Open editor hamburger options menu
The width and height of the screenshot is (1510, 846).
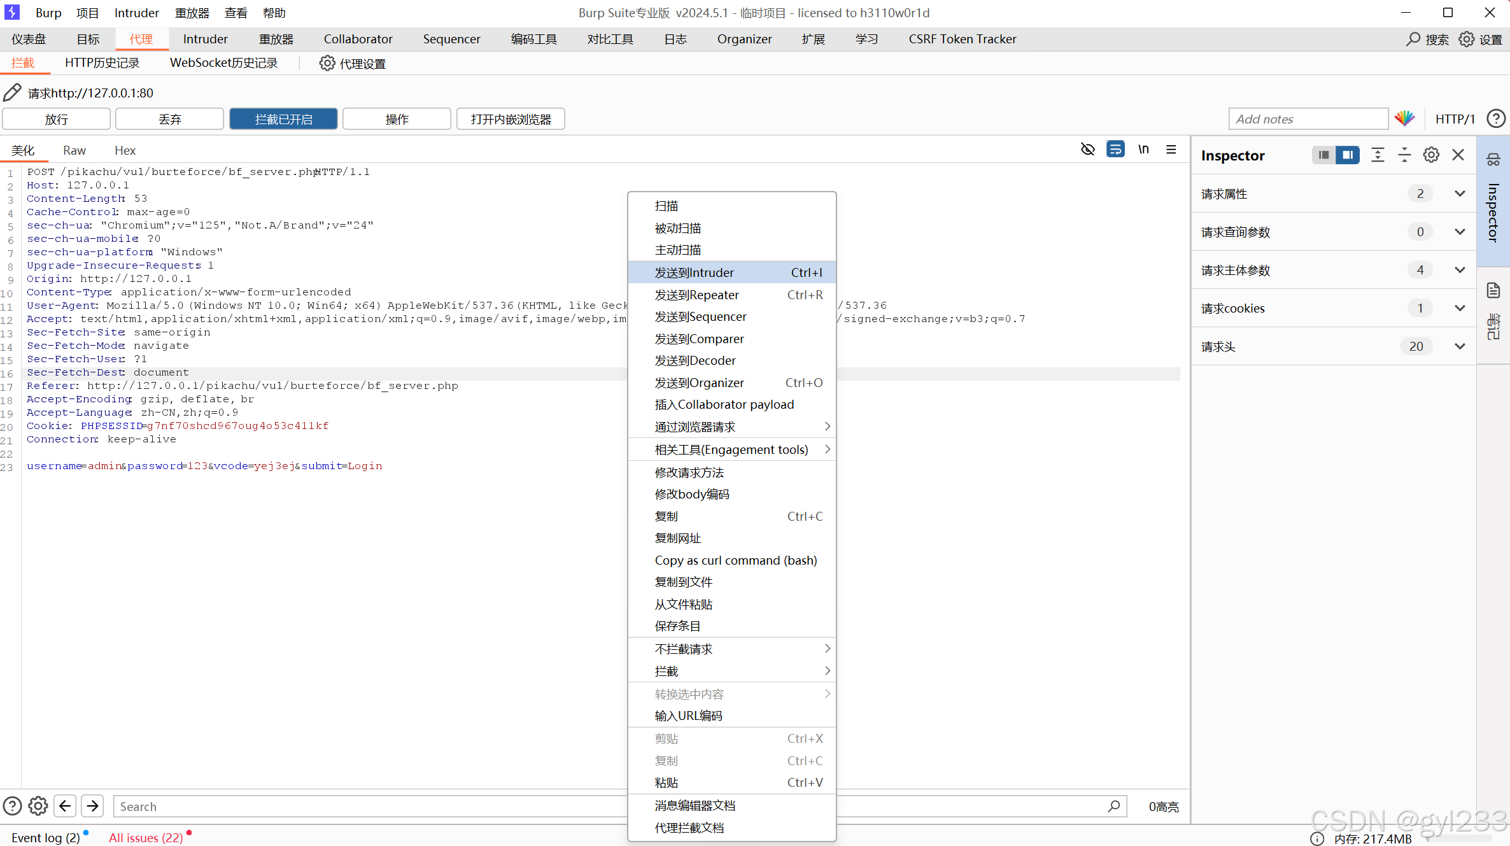(x=1171, y=150)
